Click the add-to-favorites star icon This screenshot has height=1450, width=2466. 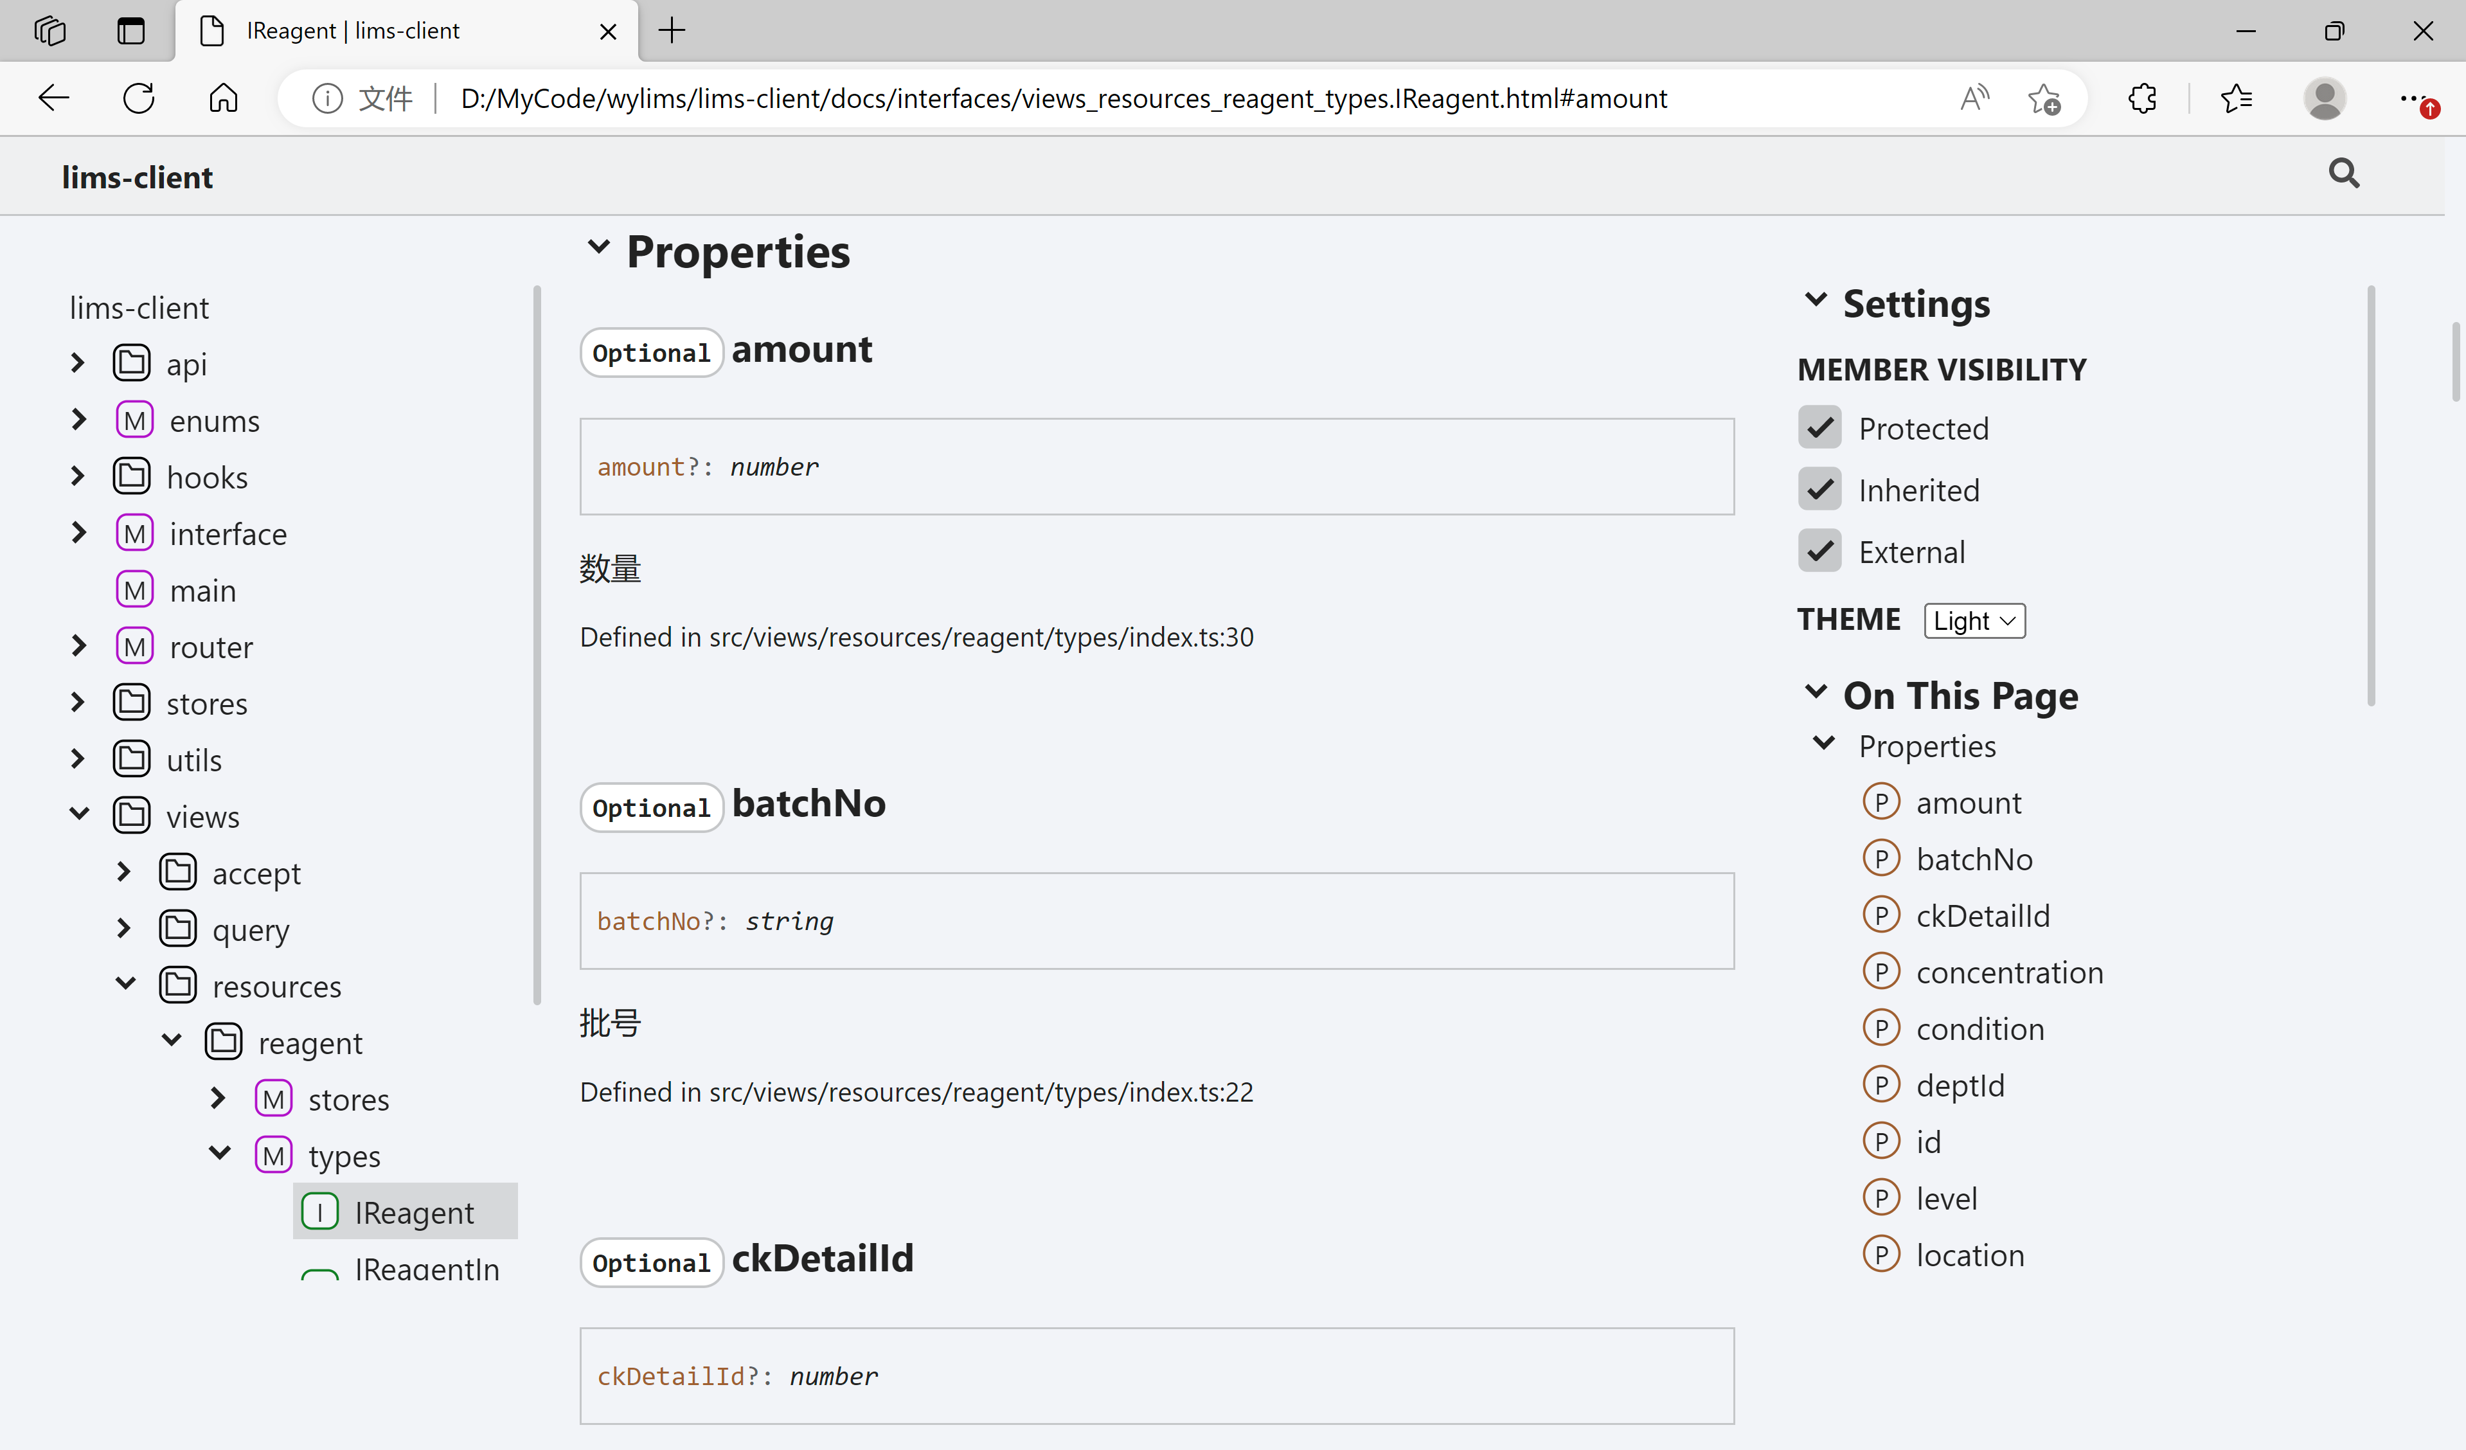pos(2043,98)
